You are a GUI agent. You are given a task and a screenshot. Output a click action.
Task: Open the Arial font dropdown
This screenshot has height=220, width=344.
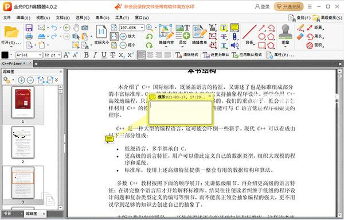[40, 55]
